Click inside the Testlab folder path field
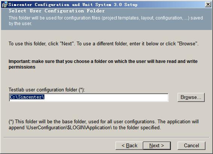This screenshot has height=154, width=213. 89,97
